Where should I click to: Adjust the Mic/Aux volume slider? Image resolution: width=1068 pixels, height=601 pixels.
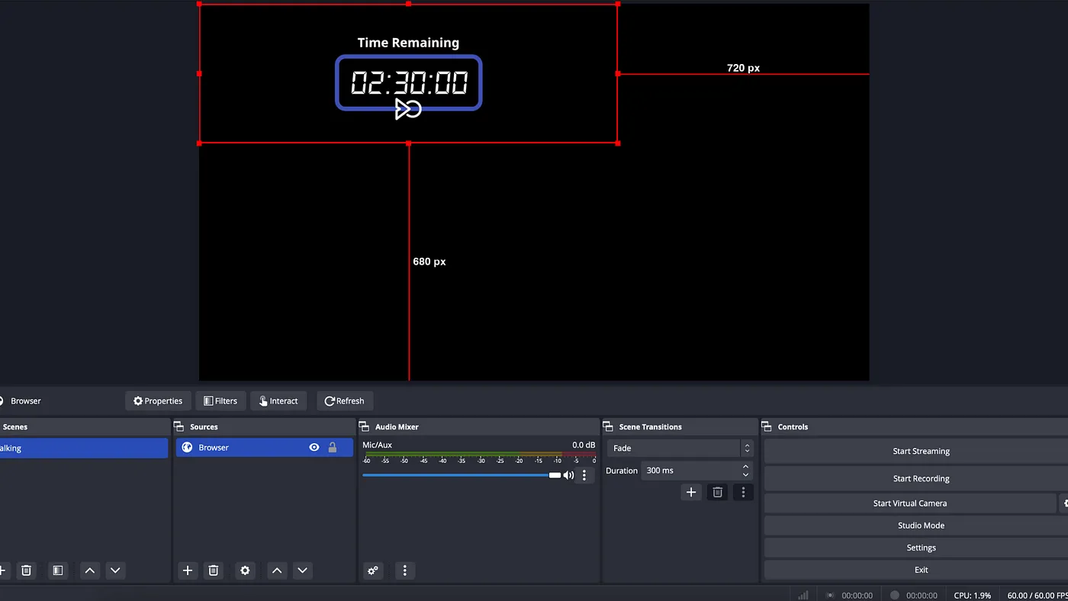462,475
